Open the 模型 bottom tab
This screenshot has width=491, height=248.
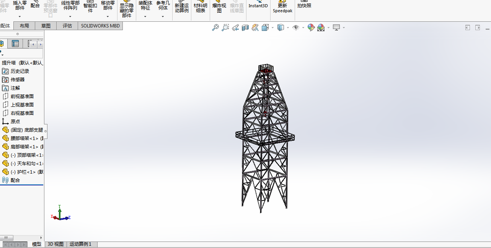coord(37,244)
